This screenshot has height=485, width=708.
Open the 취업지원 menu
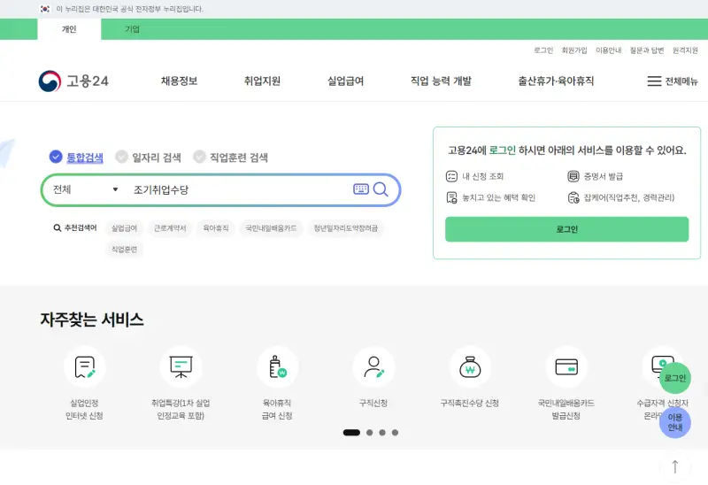click(262, 81)
